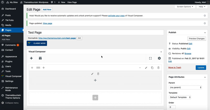Delete column with trash icon
Screen dimensions: 210x110
point(98,74)
